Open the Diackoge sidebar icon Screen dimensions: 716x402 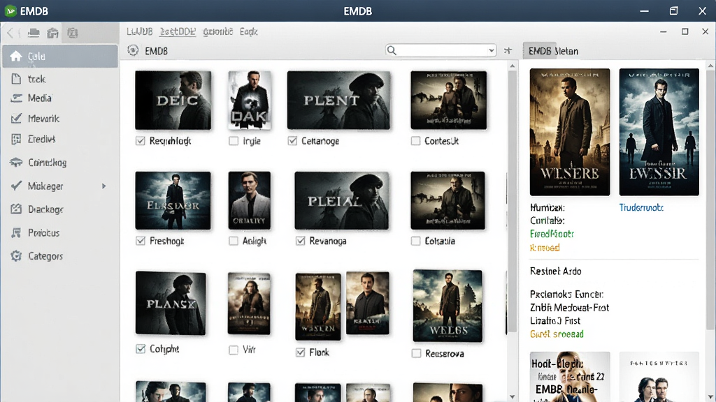tap(16, 209)
